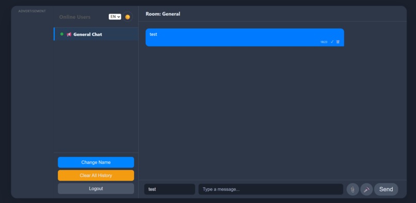Click the Logout button
The width and height of the screenshot is (416, 203).
point(96,189)
